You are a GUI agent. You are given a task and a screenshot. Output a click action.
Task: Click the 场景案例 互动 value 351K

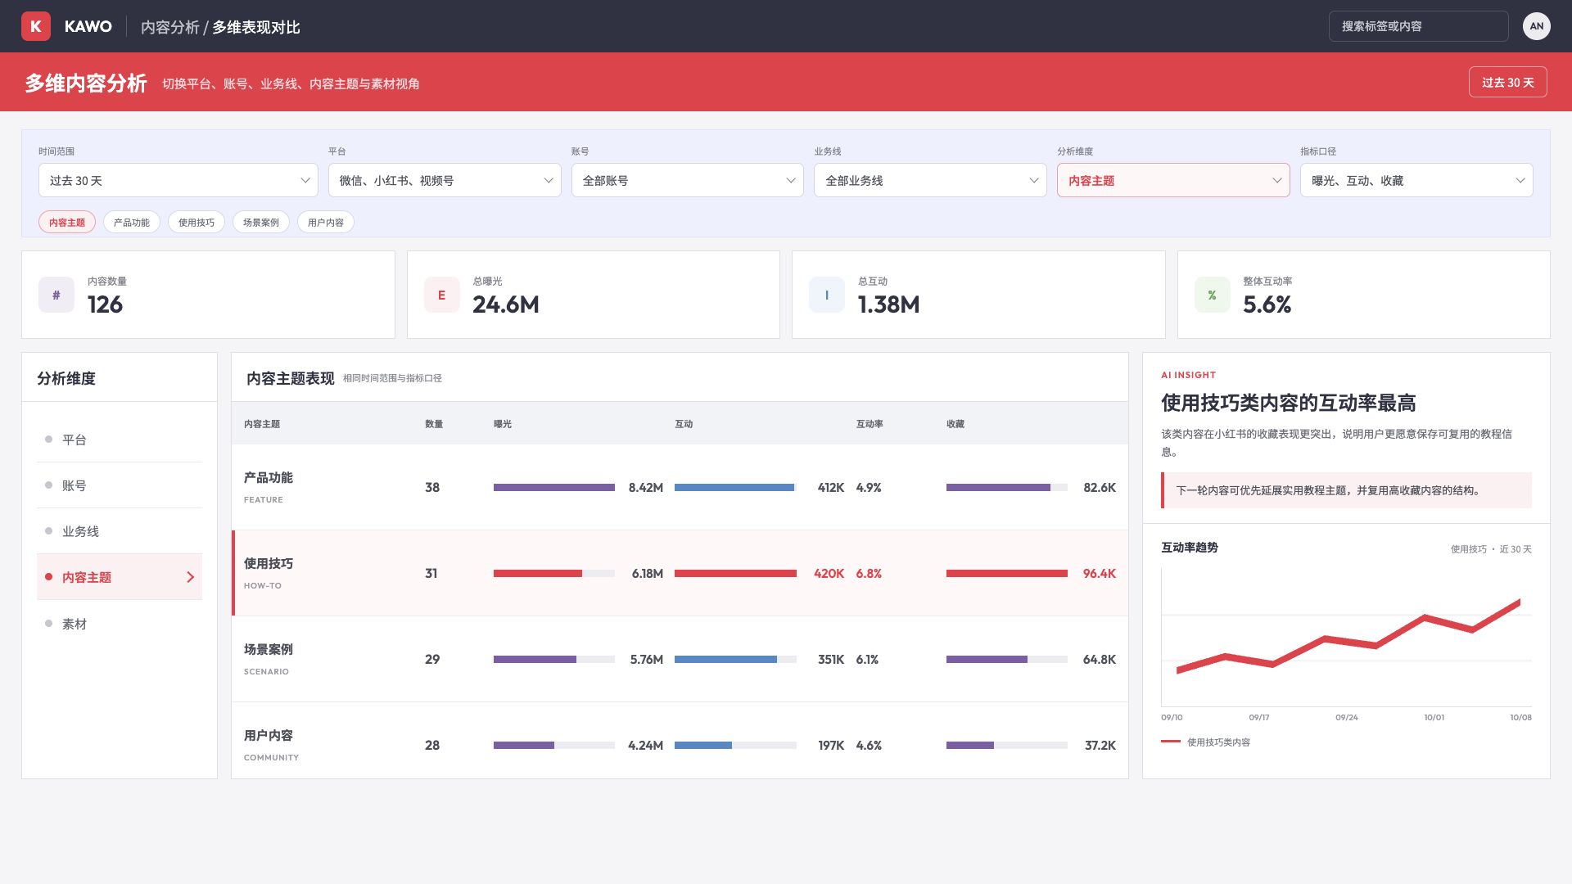click(831, 659)
